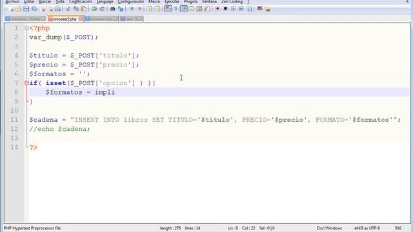Close the procesar2.php tab
The height and width of the screenshot is (232, 413).
tap(80, 19)
